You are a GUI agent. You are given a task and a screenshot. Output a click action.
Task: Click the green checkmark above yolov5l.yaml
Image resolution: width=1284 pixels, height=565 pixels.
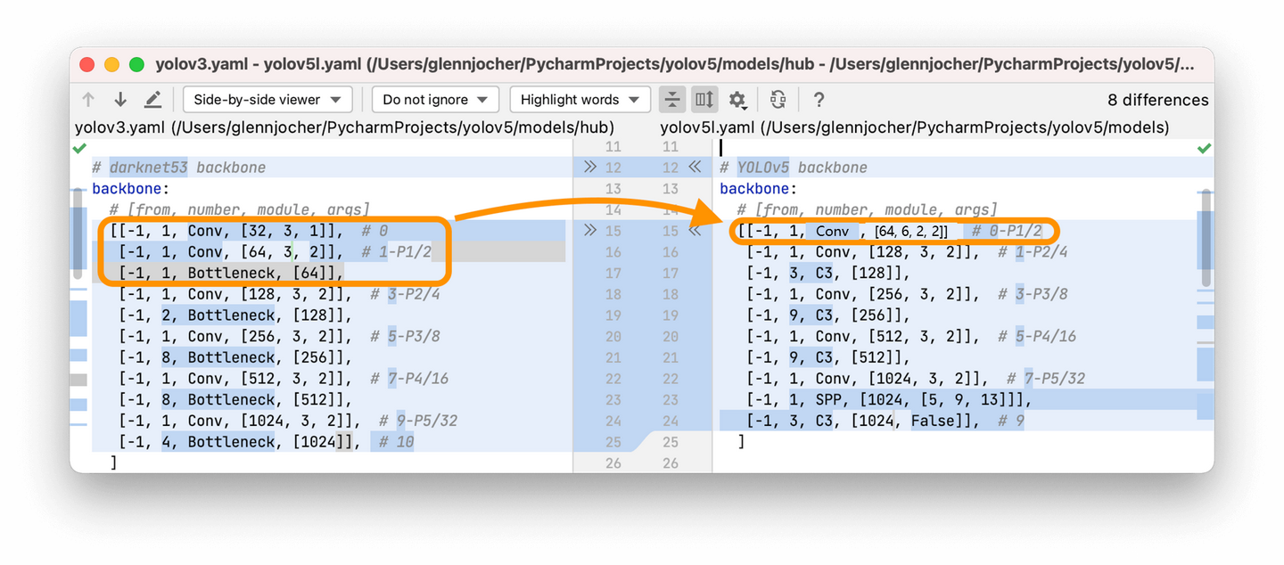[1205, 148]
